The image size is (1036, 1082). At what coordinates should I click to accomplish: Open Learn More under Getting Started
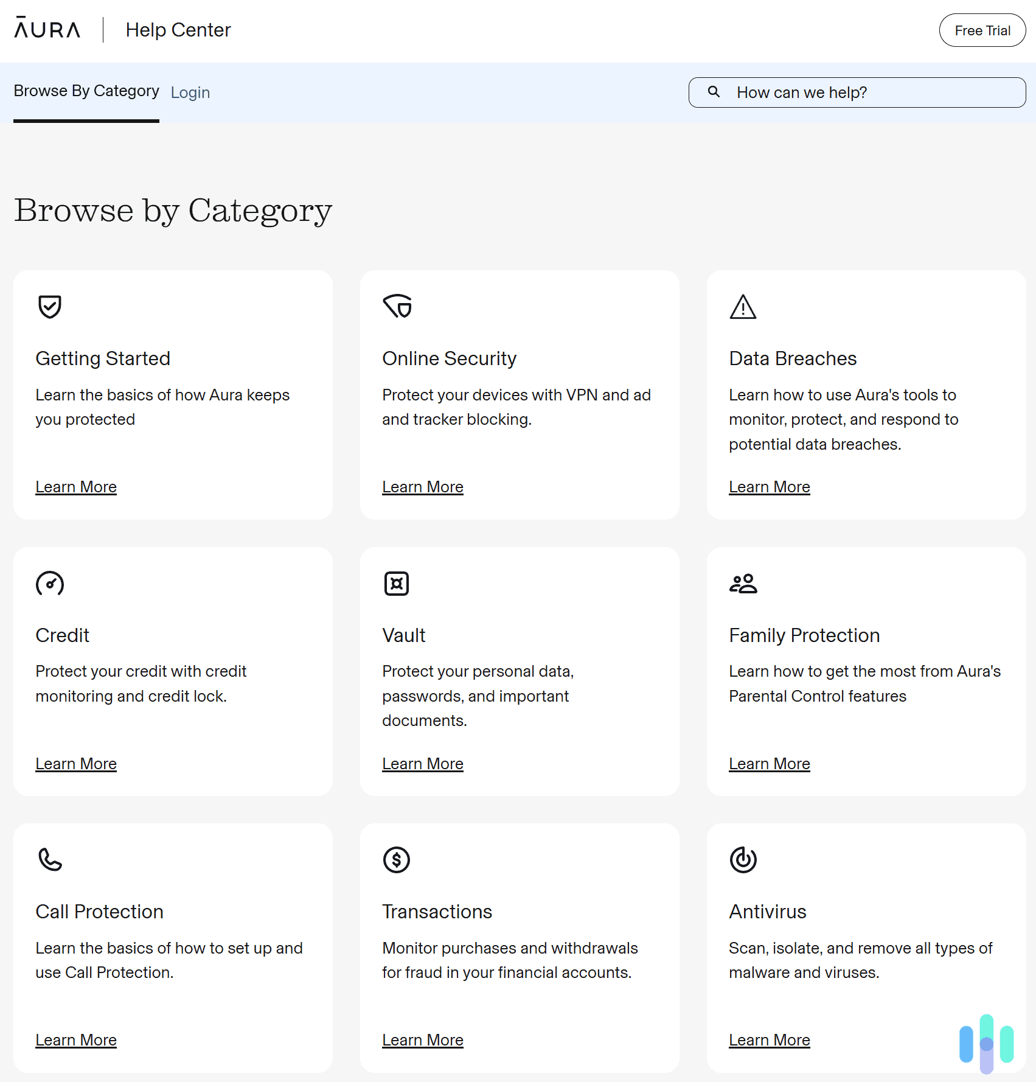[x=76, y=486]
